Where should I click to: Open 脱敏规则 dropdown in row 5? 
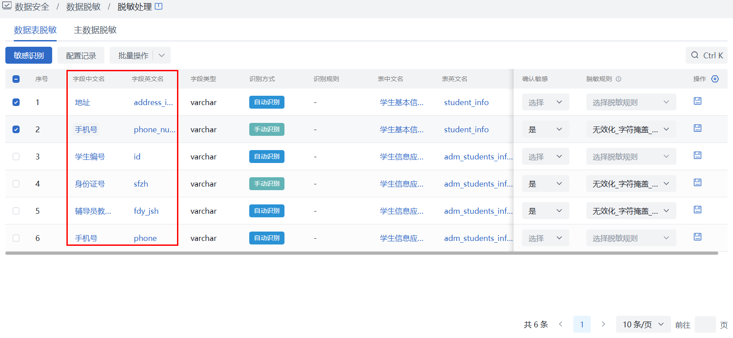[631, 211]
